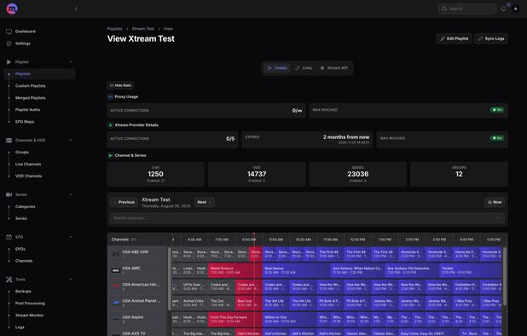Click the m3u editor logo icon
527x336 pixels.
tap(12, 9)
